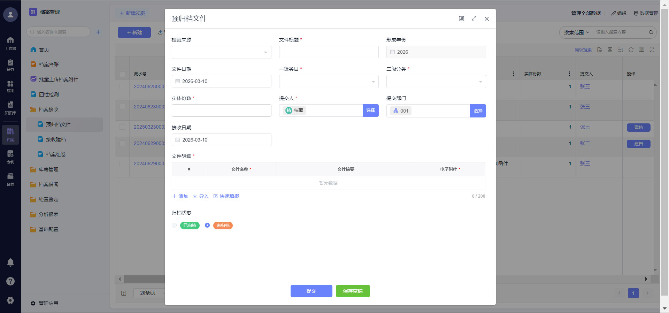669x313 pixels.
Task: Open the help question mark icon
Action: (10, 281)
